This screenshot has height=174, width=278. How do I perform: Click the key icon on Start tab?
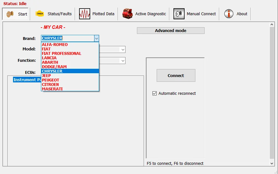coord(10,14)
